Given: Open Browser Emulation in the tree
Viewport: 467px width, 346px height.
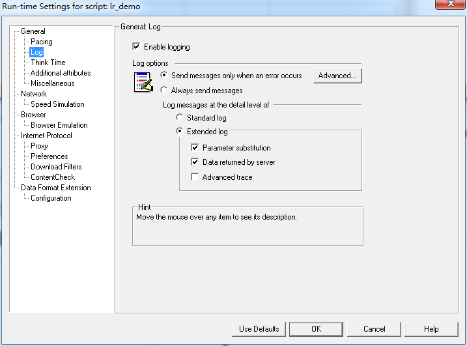Looking at the screenshot, I should 59,125.
